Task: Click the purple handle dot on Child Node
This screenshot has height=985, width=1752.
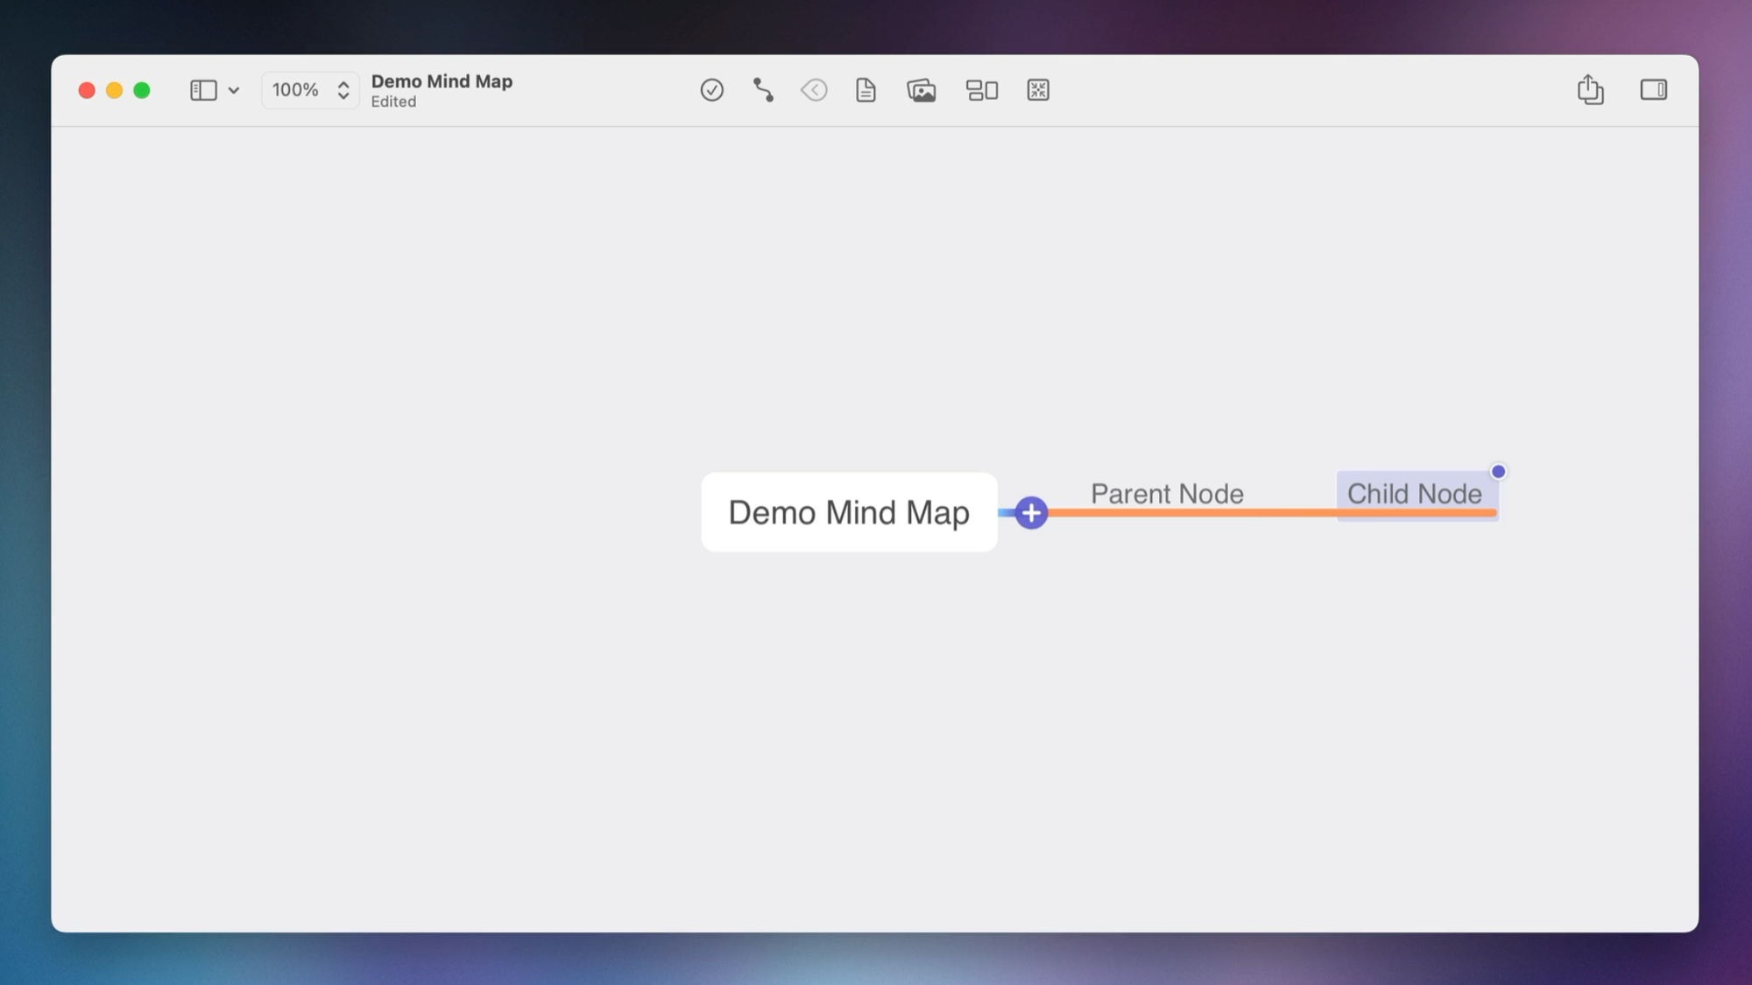Action: point(1498,472)
